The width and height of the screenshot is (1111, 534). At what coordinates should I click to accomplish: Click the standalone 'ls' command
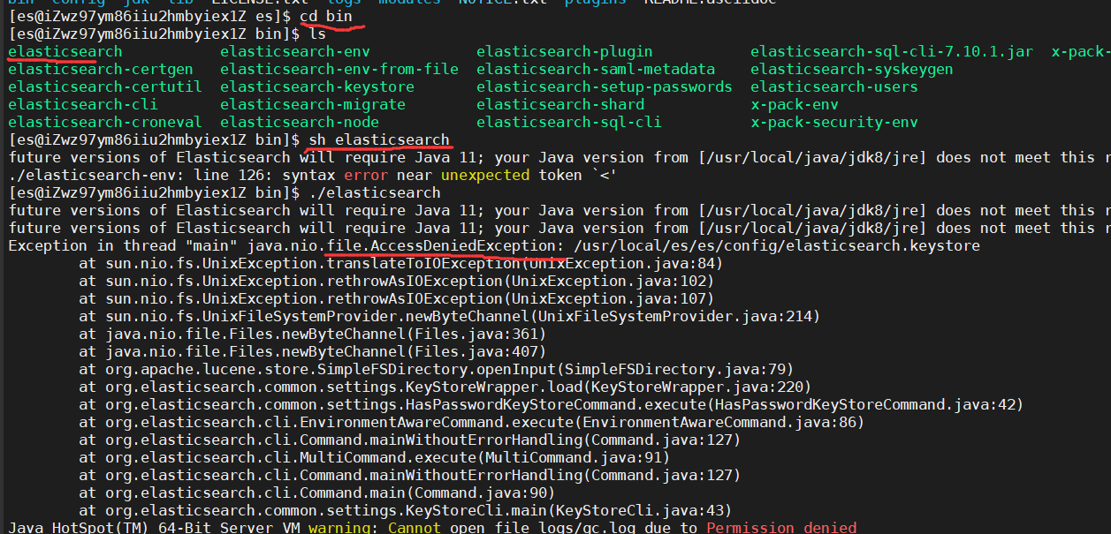(x=317, y=34)
